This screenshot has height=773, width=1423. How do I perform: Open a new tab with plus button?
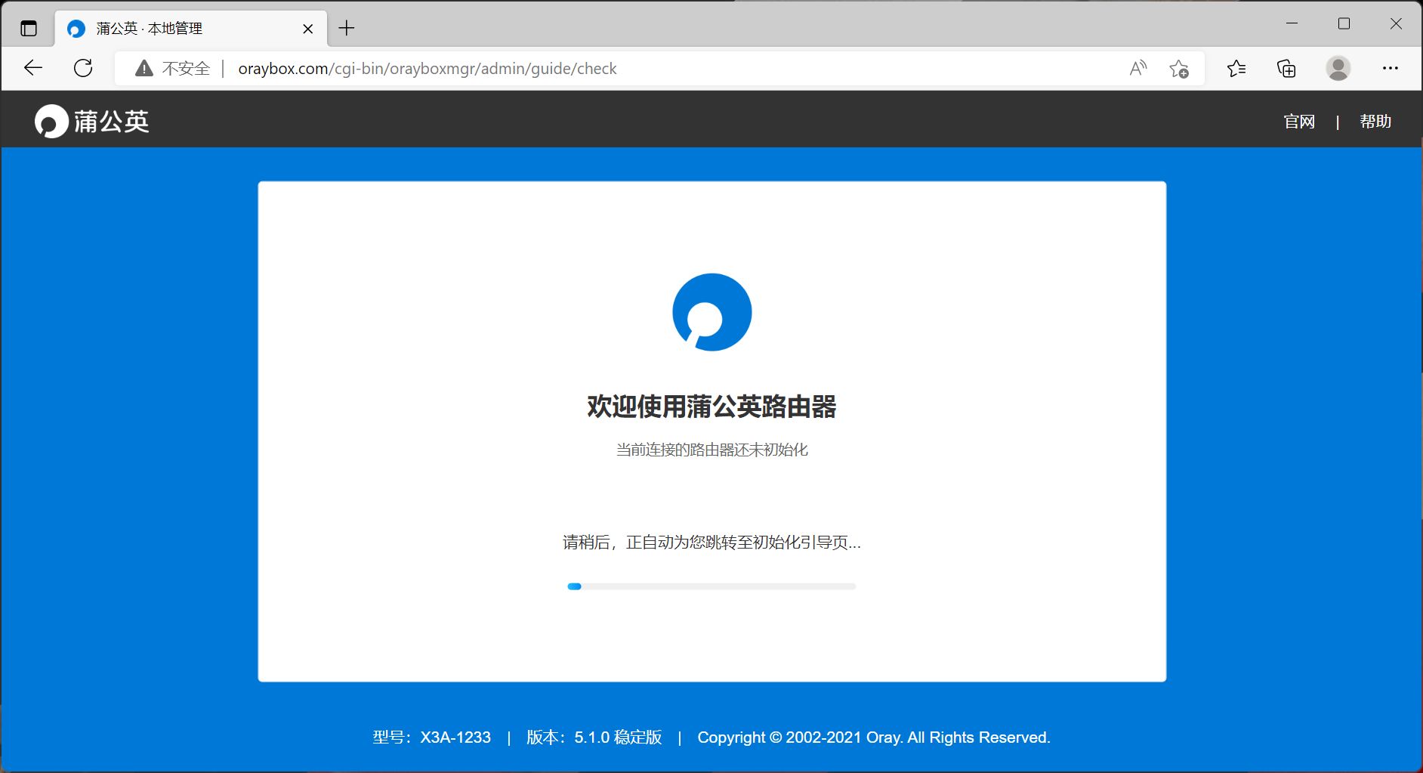[x=347, y=29]
